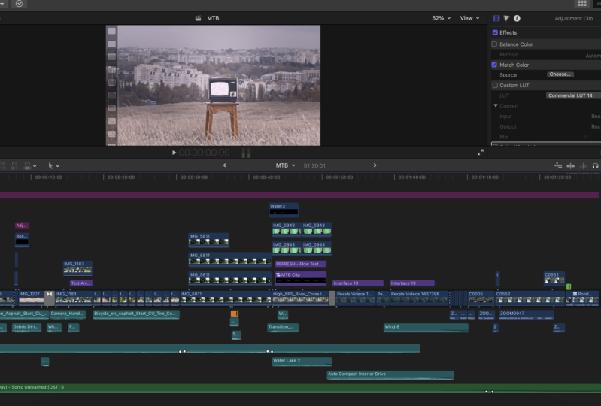Disable the Match Color checkbox
Viewport: 601px width, 406px height.
495,65
